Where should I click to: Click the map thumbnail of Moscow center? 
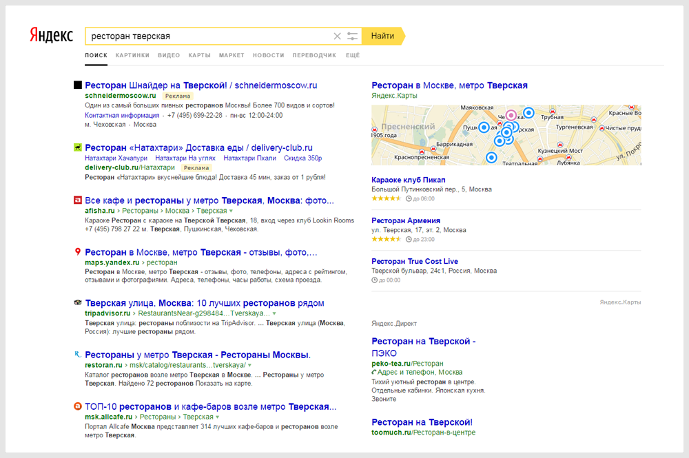(506, 135)
